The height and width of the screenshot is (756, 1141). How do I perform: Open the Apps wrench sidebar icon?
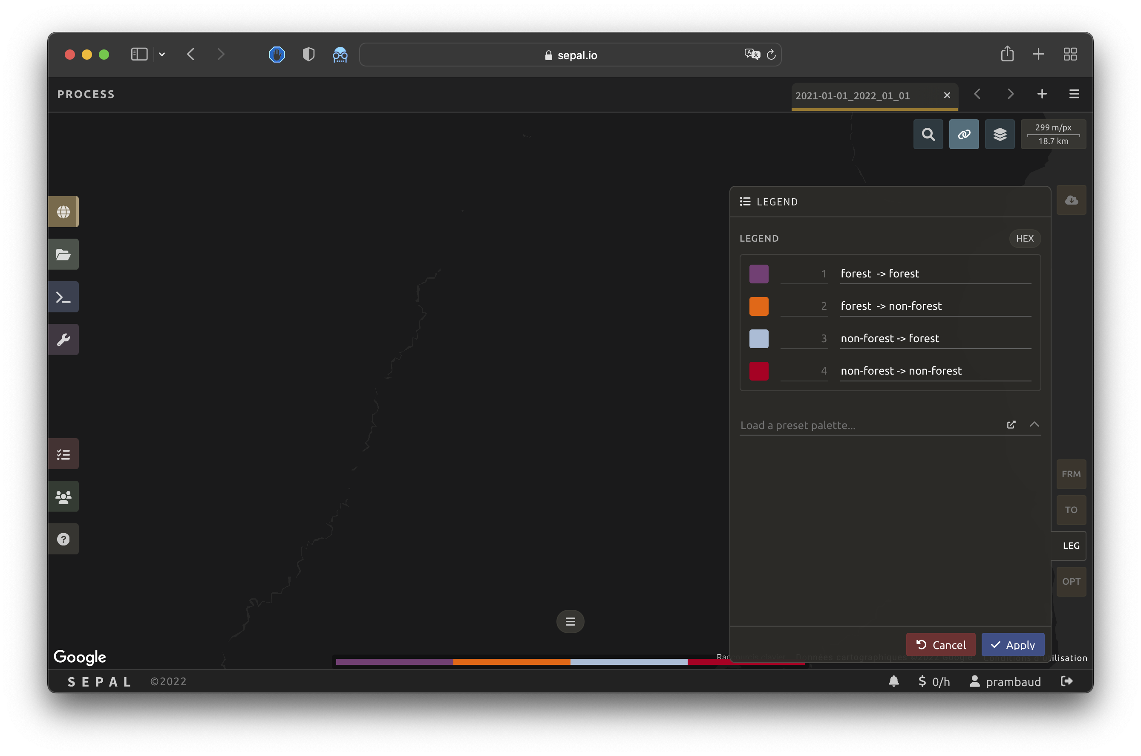(x=63, y=339)
